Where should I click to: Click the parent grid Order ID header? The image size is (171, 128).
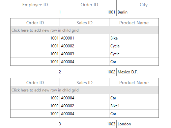click(x=89, y=5)
